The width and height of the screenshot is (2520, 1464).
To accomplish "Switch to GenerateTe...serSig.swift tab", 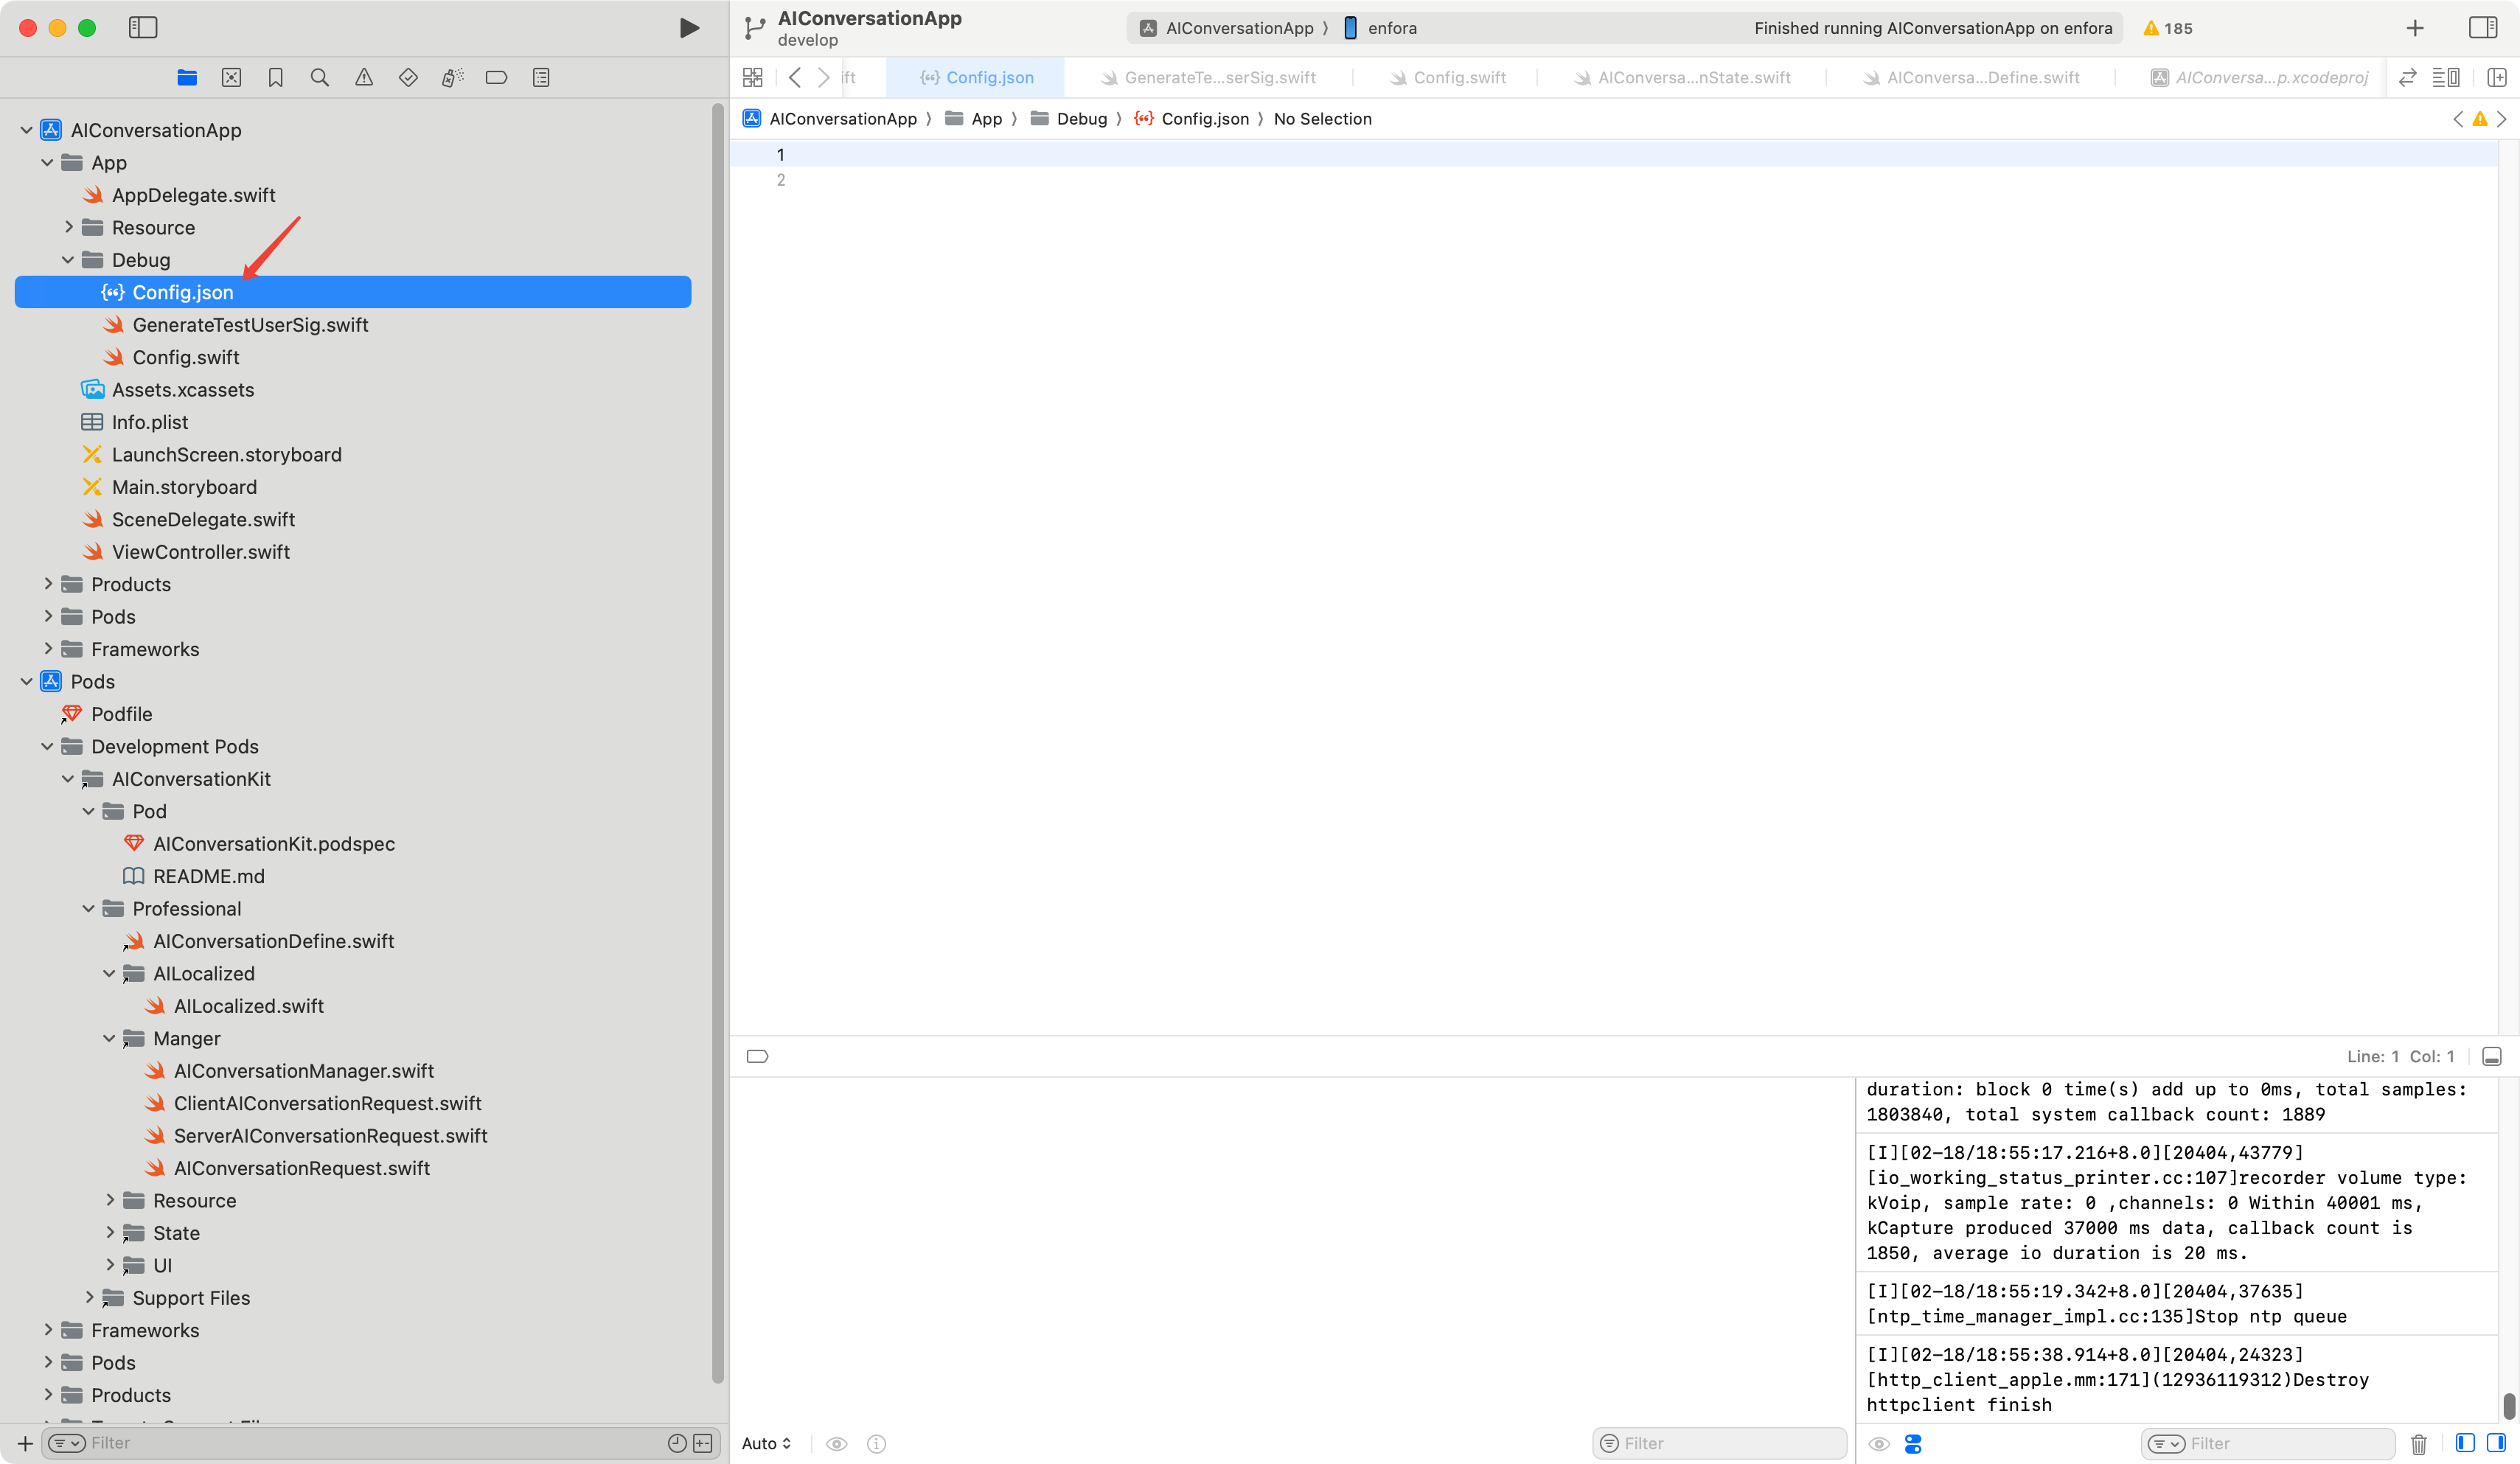I will 1208,77.
